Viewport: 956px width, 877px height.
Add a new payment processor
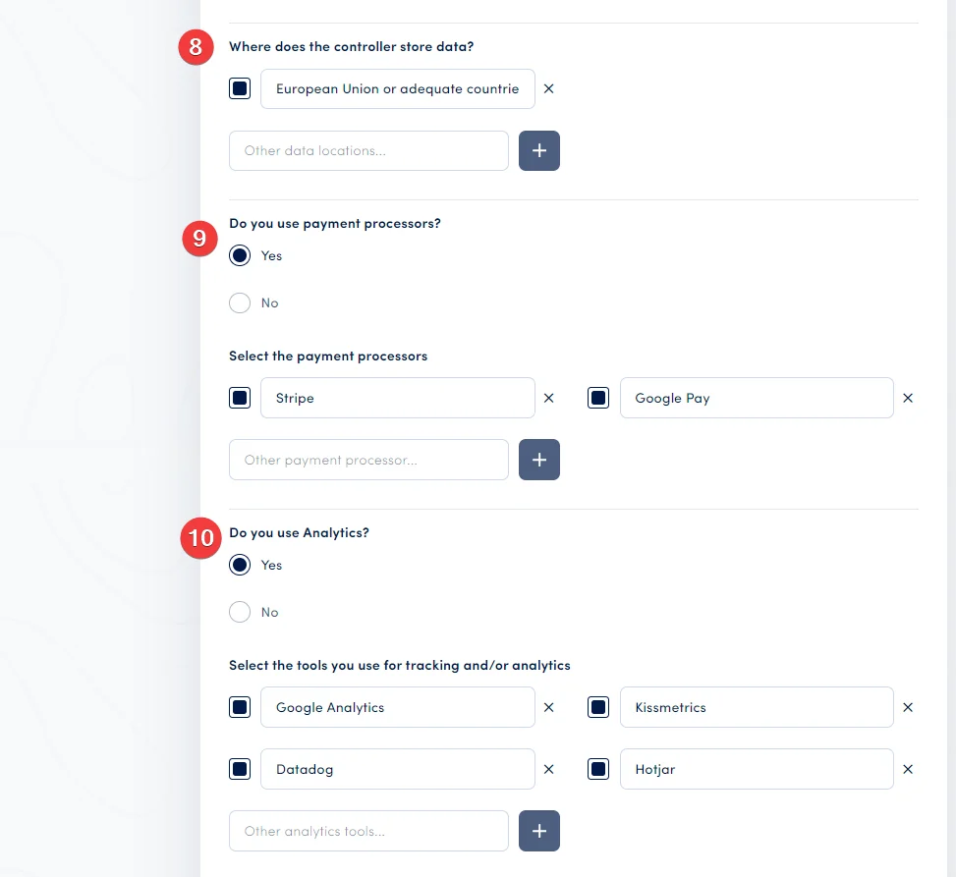[x=538, y=460]
